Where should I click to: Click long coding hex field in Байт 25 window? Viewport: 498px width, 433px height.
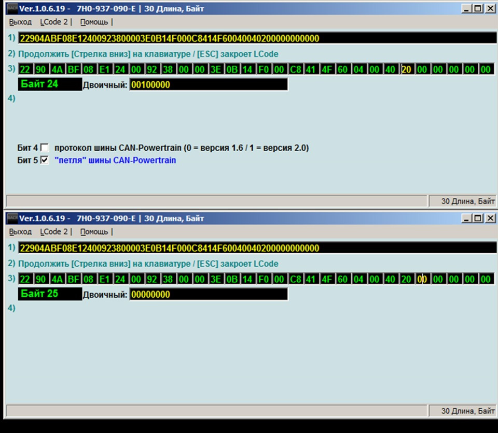pos(257,248)
